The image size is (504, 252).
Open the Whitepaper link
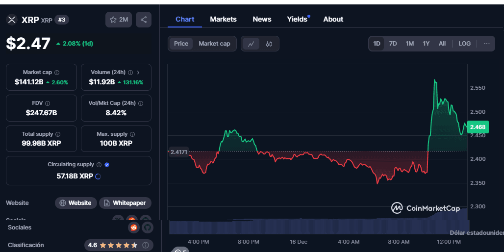(x=126, y=203)
